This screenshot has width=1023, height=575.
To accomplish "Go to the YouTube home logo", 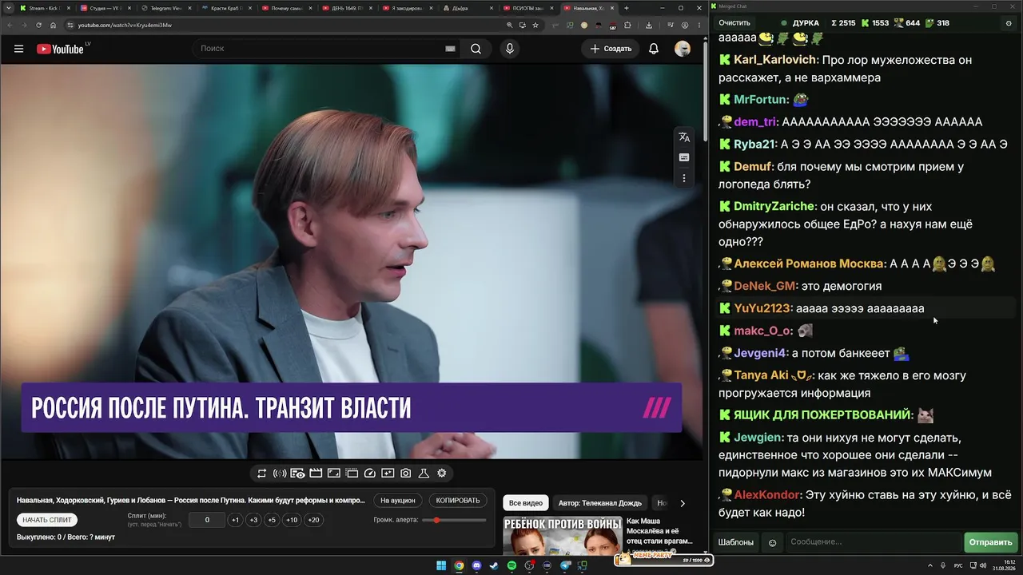I will pyautogui.click(x=60, y=49).
